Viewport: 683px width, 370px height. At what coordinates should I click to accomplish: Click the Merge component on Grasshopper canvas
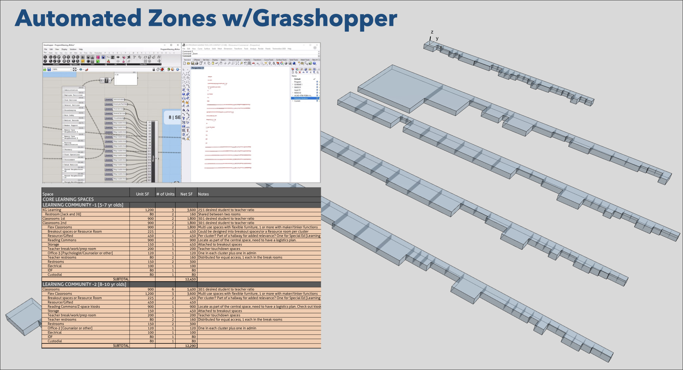tap(153, 152)
